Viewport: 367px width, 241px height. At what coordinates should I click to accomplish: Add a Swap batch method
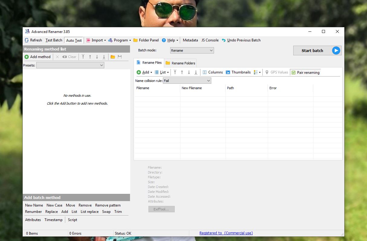tap(106, 212)
